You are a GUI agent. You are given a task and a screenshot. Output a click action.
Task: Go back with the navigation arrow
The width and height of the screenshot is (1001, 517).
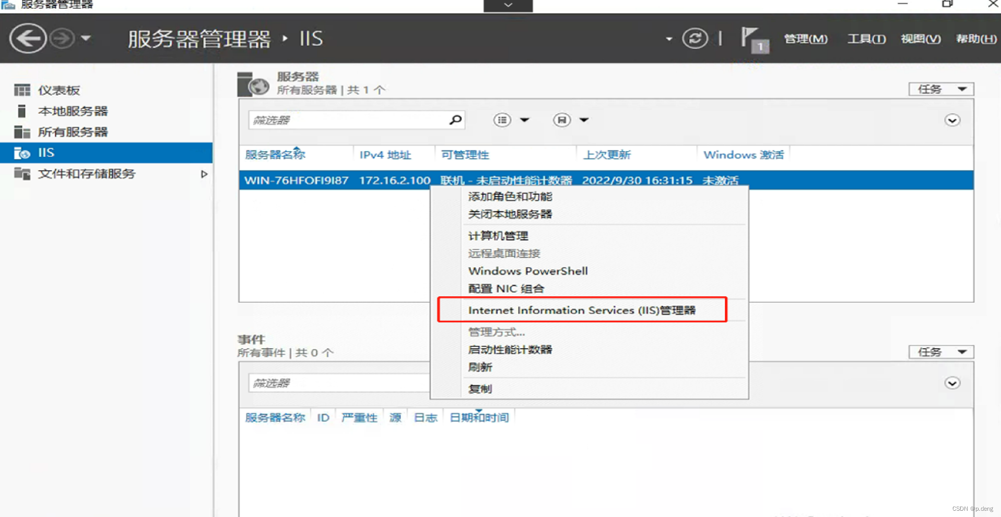pyautogui.click(x=28, y=38)
